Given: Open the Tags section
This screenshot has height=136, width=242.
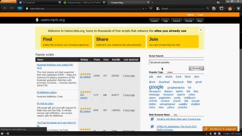Looking at the screenshot, I should [165, 21].
